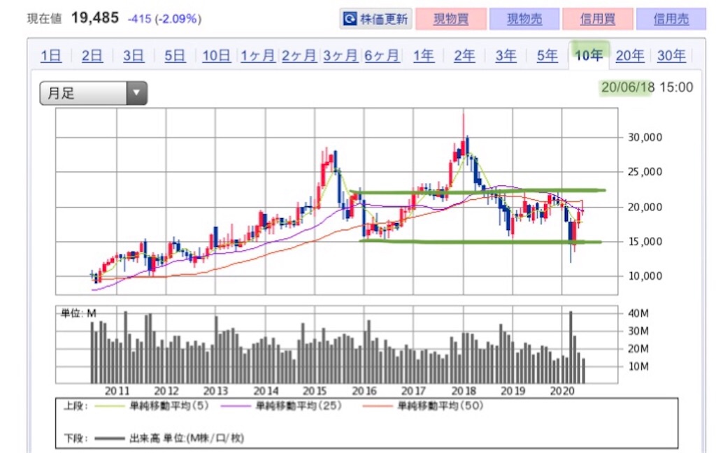Image resolution: width=716 pixels, height=453 pixels.
Task: Click the 株価更新 refresh icon
Action: pyautogui.click(x=350, y=19)
